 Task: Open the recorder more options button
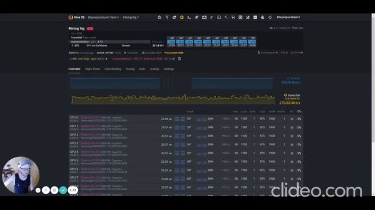pos(37,190)
